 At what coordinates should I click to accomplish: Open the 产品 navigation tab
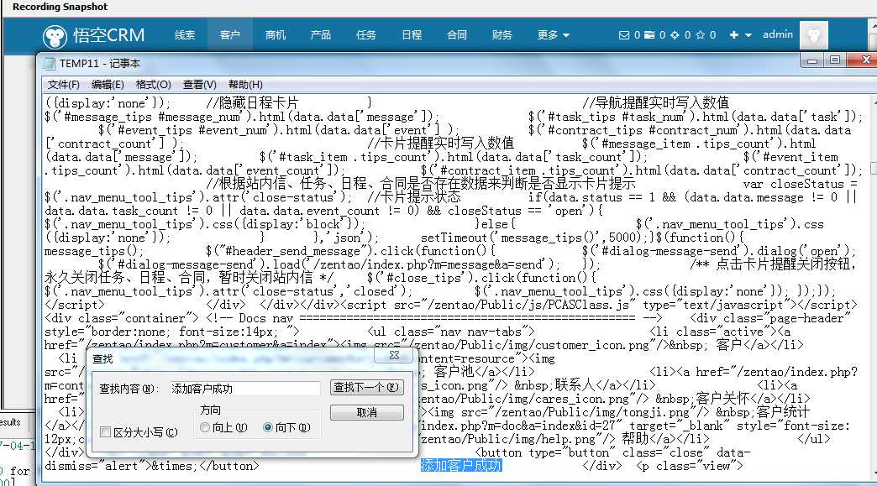321,35
